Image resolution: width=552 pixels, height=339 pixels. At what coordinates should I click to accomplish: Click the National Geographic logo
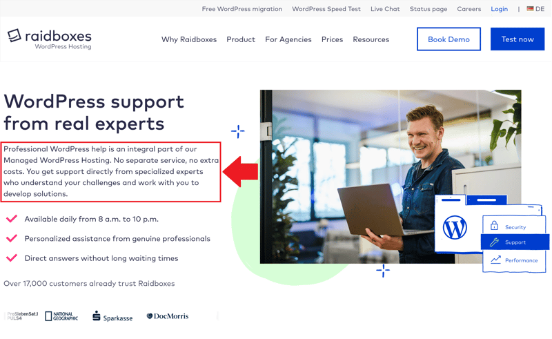(x=61, y=316)
